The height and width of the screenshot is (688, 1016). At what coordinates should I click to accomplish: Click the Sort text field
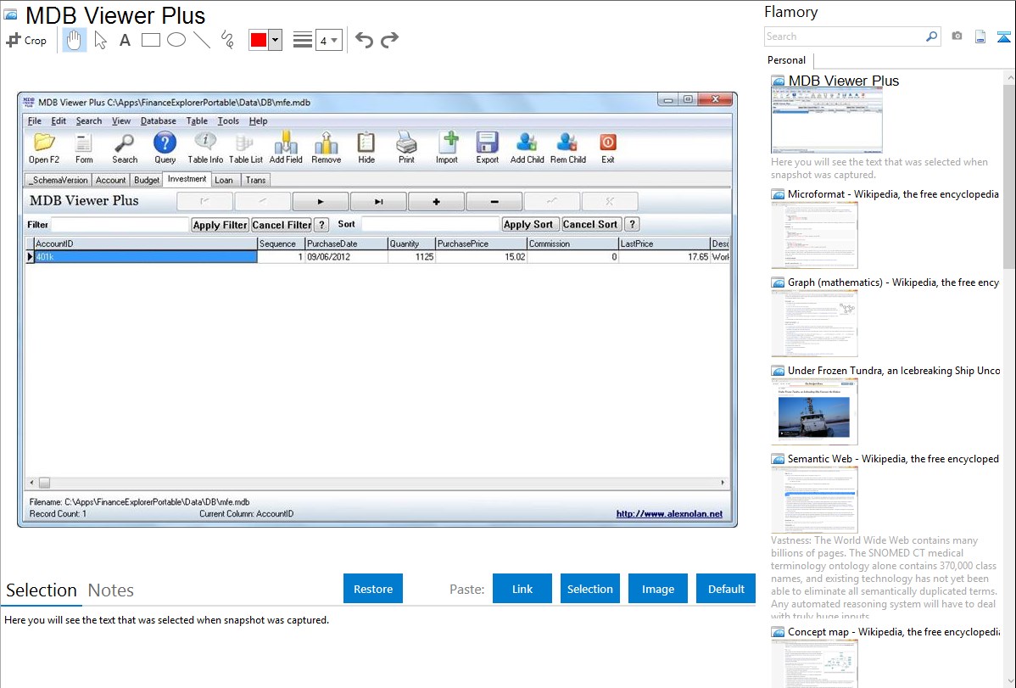[x=430, y=225]
